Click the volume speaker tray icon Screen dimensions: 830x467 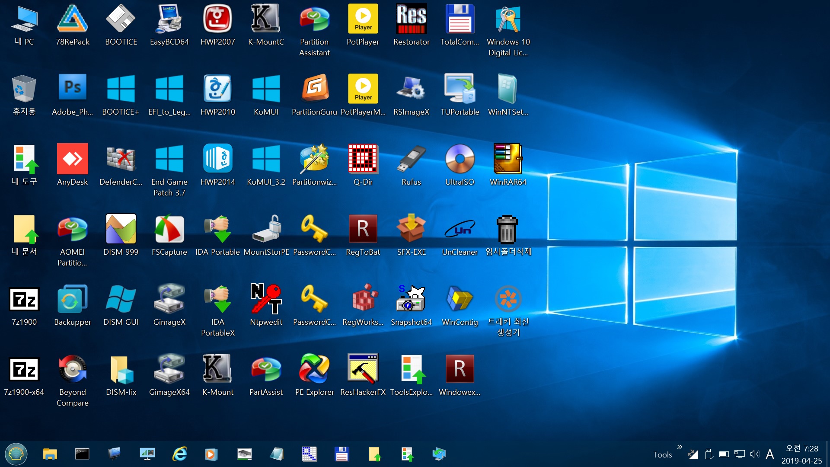point(754,454)
